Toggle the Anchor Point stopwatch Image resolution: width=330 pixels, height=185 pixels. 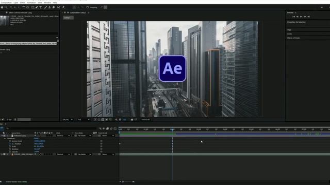coord(10,141)
